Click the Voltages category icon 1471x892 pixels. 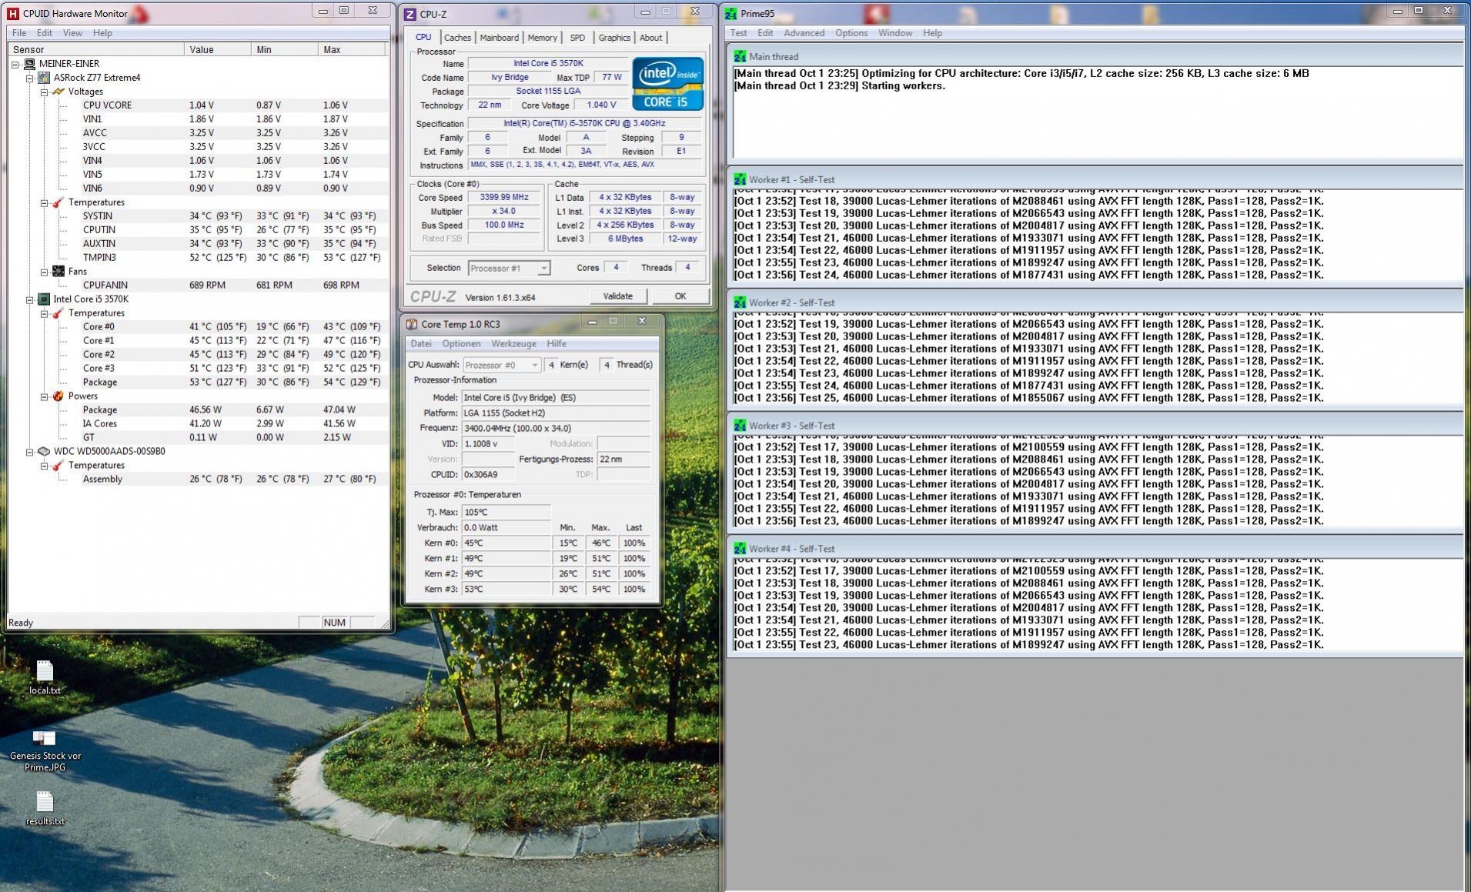click(x=59, y=92)
